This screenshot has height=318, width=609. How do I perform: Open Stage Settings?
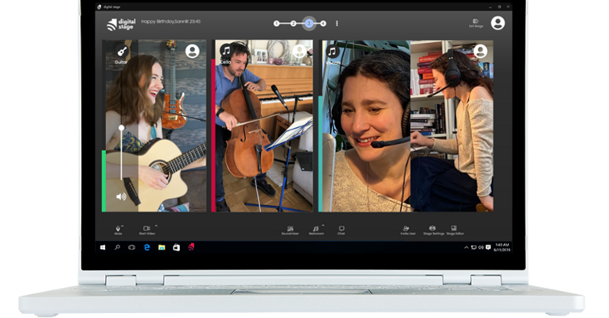point(433,231)
